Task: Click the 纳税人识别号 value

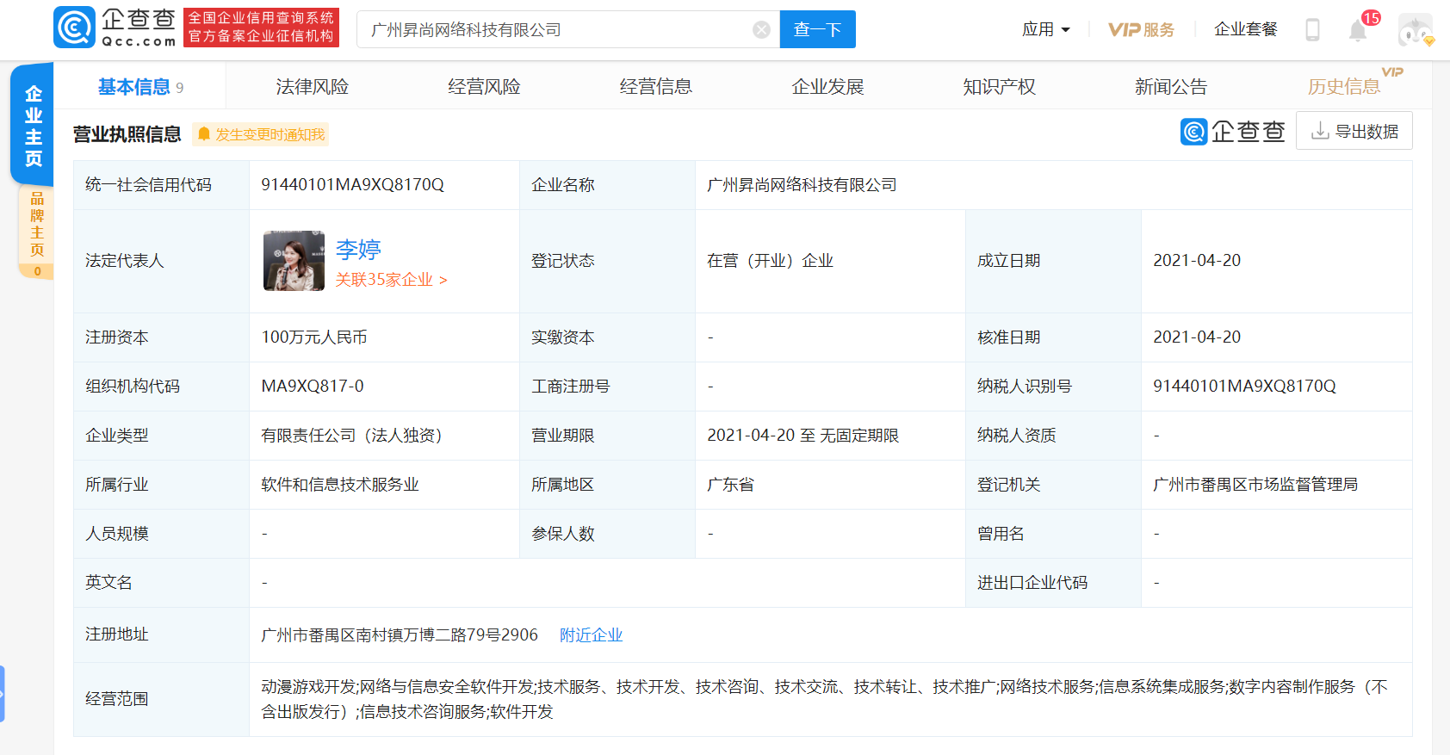Action: click(1244, 386)
